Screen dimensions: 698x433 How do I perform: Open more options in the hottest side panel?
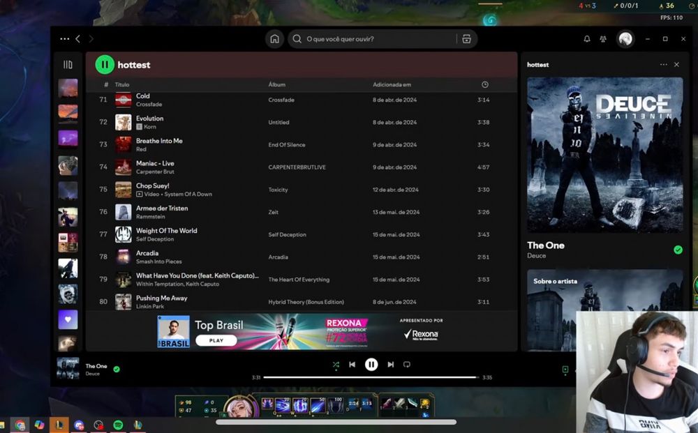[663, 64]
